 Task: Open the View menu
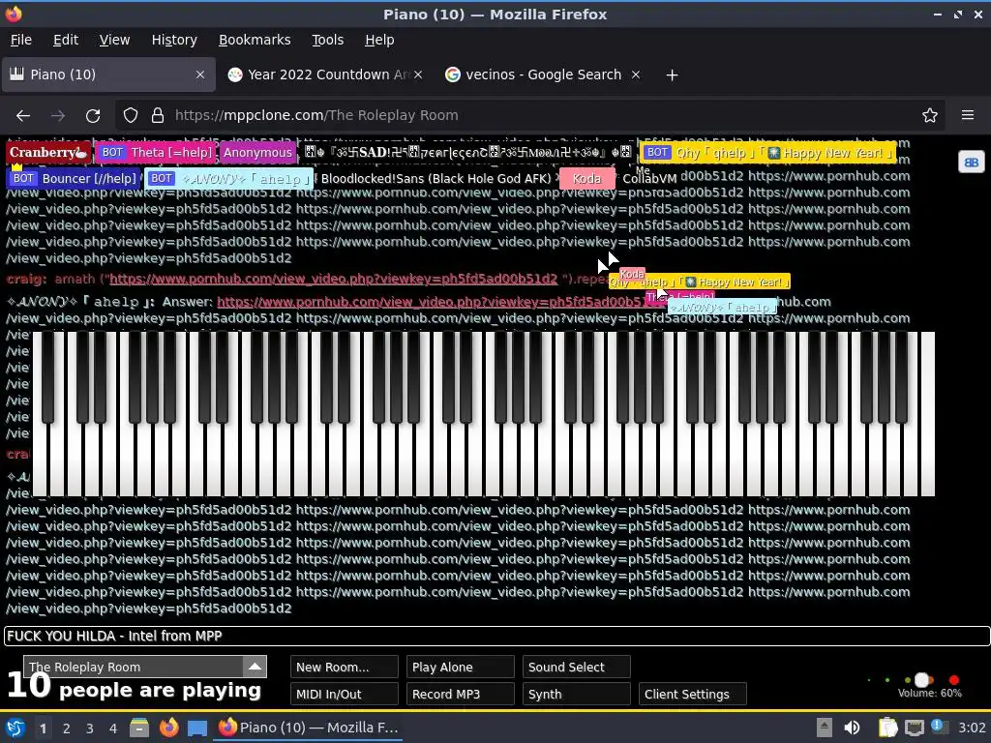pyautogui.click(x=114, y=40)
